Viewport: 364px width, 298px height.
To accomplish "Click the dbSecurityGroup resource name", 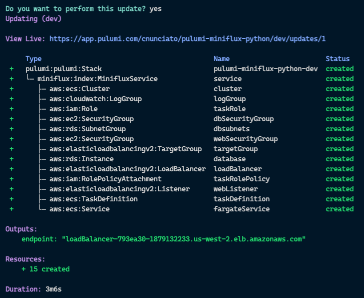I will [243, 119].
